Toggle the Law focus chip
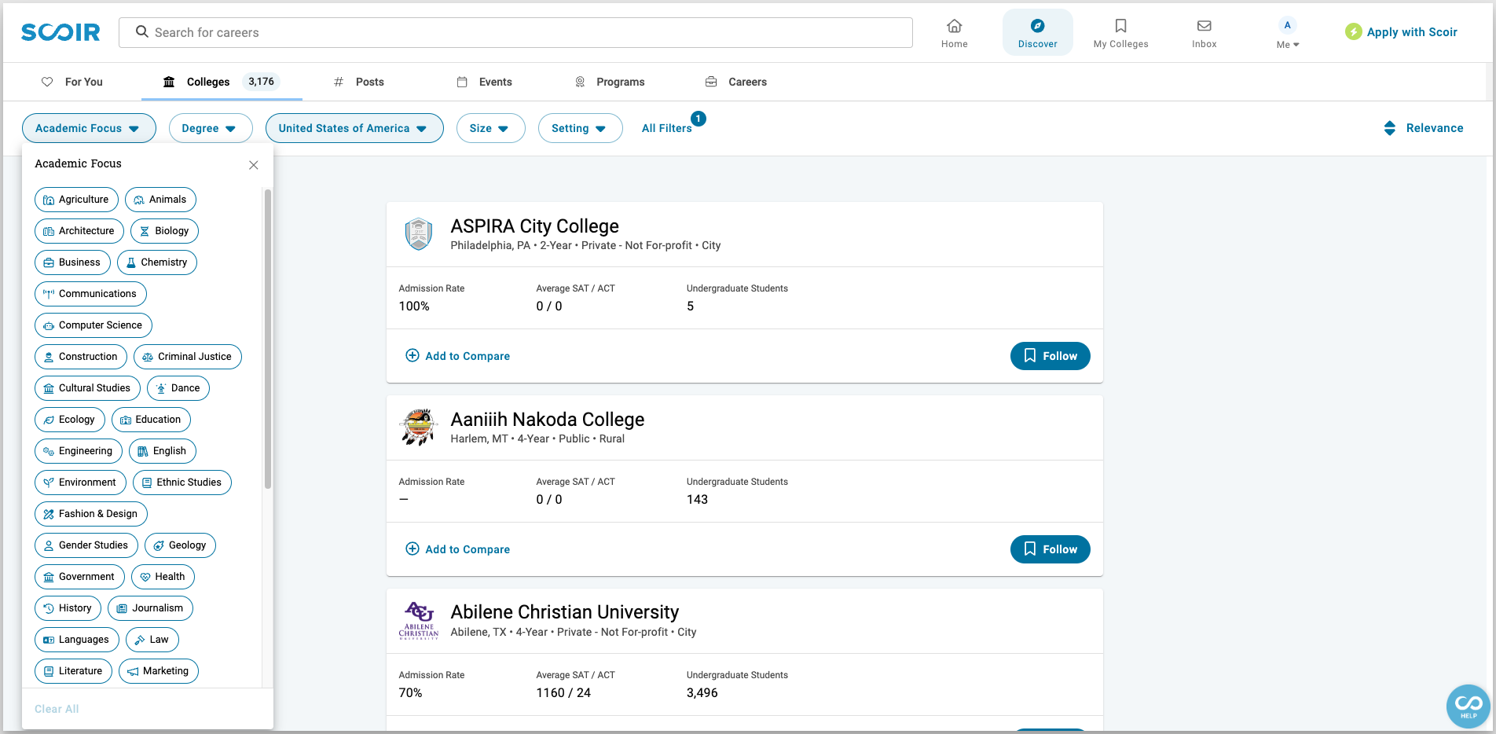 (152, 640)
